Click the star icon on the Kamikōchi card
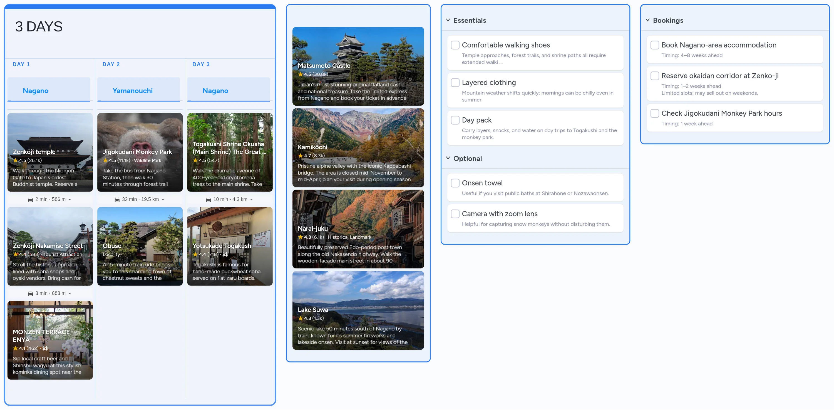The width and height of the screenshot is (834, 410). pos(301,156)
